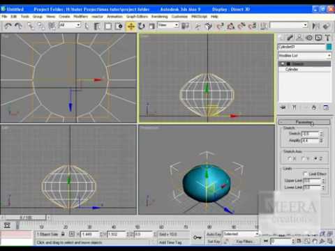Screen dimensions: 335x251
Task: Click the Add Time Tag area
Action: [170, 242]
